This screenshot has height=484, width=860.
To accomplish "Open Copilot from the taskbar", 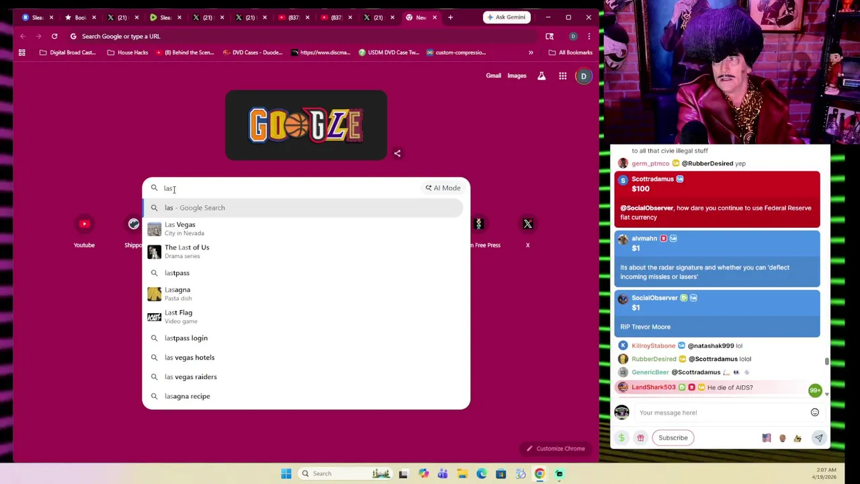I will click(423, 473).
